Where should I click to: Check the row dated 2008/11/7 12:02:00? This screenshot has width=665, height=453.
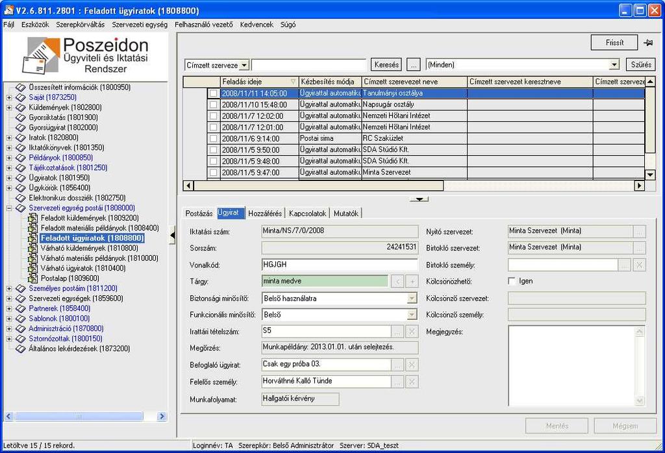pos(213,116)
